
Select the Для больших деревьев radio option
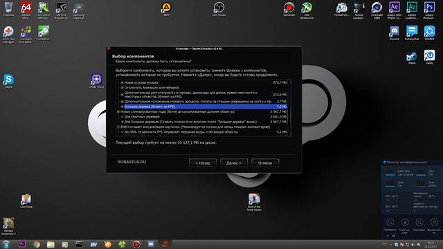click(x=123, y=122)
